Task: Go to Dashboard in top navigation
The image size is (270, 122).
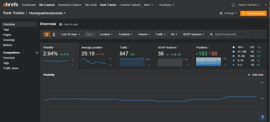Action: (x=29, y=5)
